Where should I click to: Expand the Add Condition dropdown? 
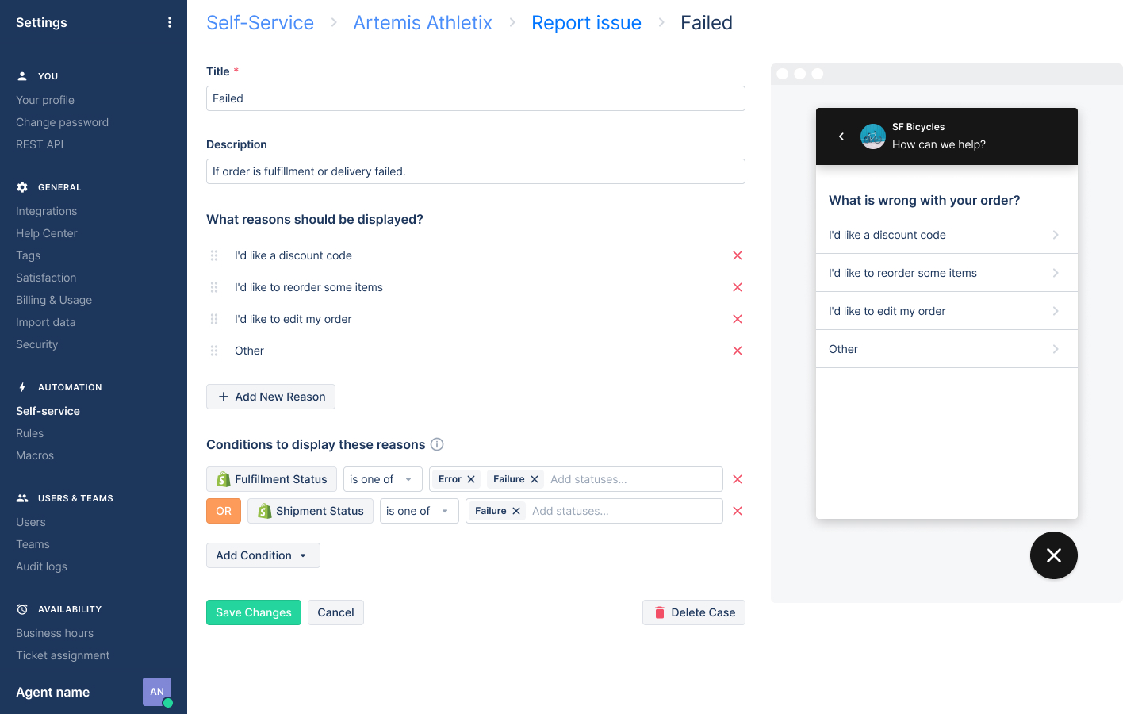point(263,555)
